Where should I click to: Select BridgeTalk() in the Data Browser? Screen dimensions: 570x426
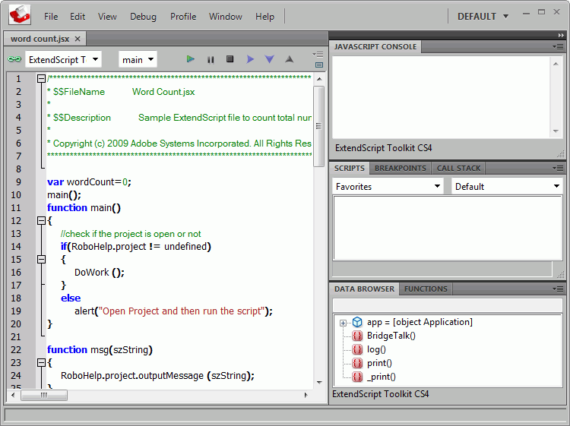tap(391, 336)
